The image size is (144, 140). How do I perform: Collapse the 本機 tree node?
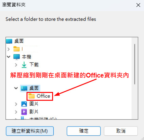pyautogui.click(x=9, y=57)
